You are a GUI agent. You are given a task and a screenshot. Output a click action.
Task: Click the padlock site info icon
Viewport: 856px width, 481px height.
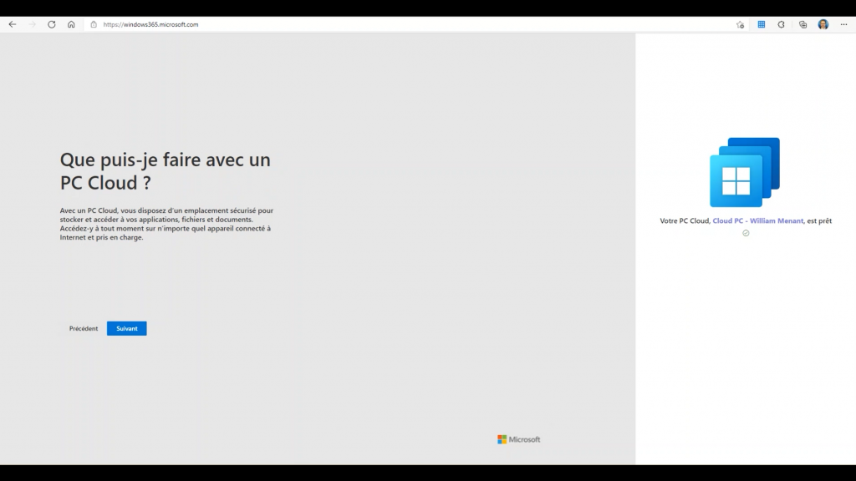point(94,24)
